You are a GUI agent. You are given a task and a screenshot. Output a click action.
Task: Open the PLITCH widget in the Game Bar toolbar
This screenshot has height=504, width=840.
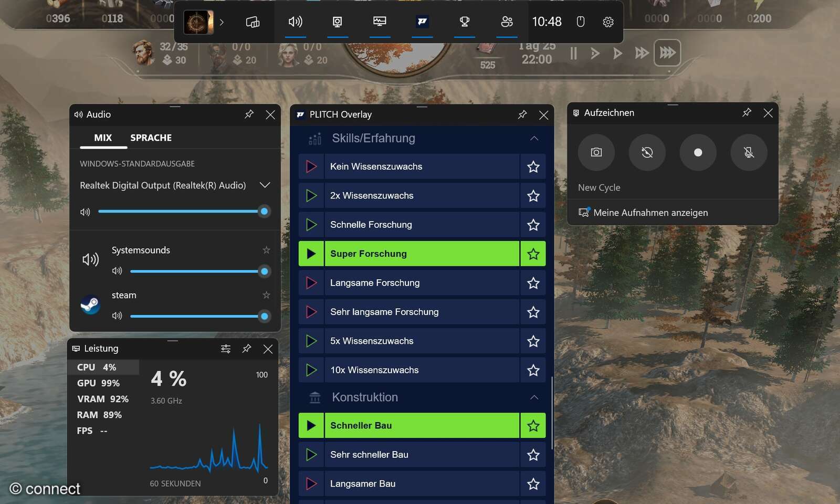[x=422, y=22]
